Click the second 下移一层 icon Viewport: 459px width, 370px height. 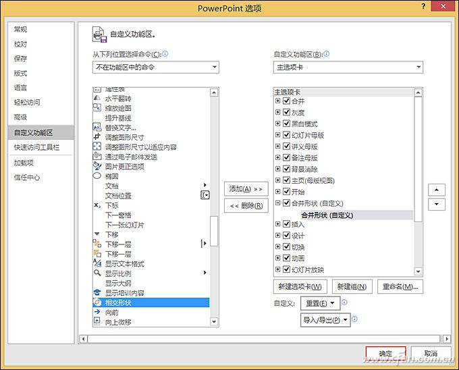coord(97,253)
